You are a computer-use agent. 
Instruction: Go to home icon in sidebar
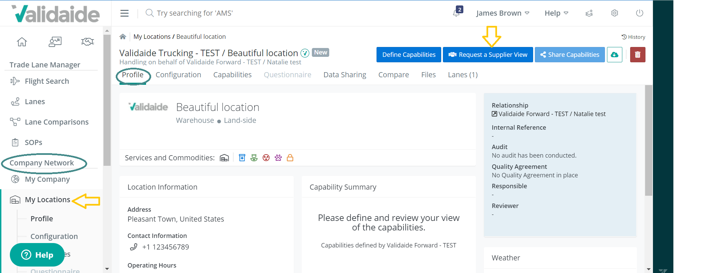(x=22, y=42)
